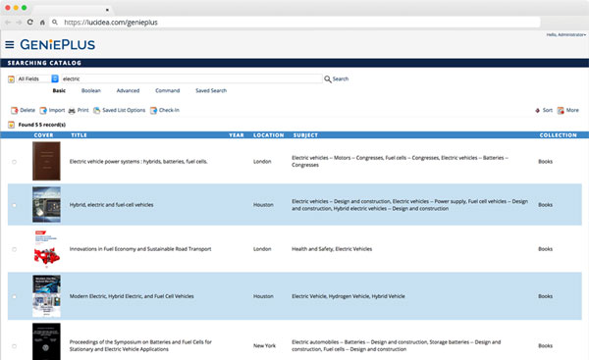Click New York location cell

264,345
